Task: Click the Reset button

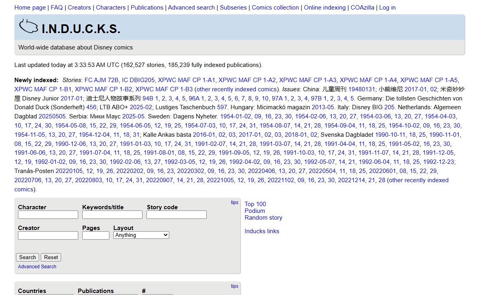Action: (x=51, y=257)
